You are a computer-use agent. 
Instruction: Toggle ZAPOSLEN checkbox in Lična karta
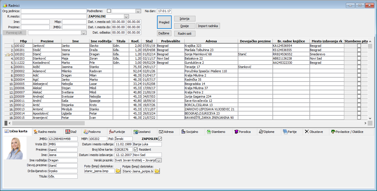coord(160,139)
